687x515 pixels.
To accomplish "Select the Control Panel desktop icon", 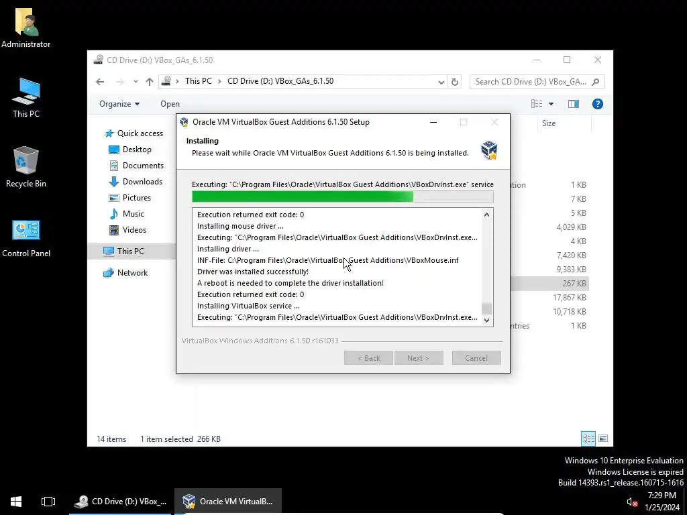I will [x=26, y=238].
